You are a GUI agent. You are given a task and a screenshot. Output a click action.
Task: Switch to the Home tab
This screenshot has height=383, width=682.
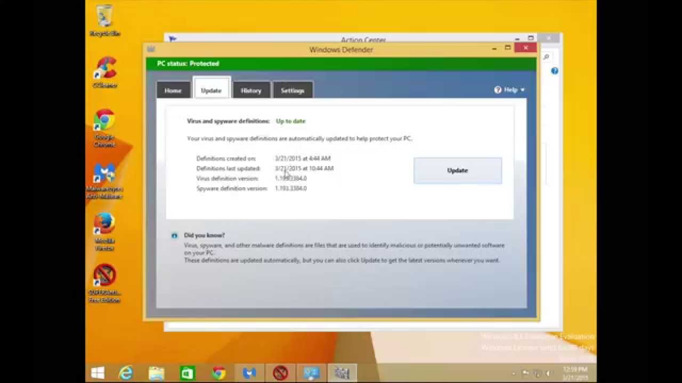pyautogui.click(x=173, y=90)
